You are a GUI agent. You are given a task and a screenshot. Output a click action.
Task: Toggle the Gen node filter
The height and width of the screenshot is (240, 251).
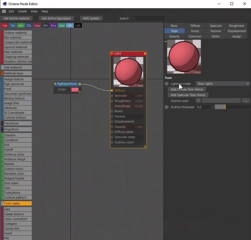(21, 26)
